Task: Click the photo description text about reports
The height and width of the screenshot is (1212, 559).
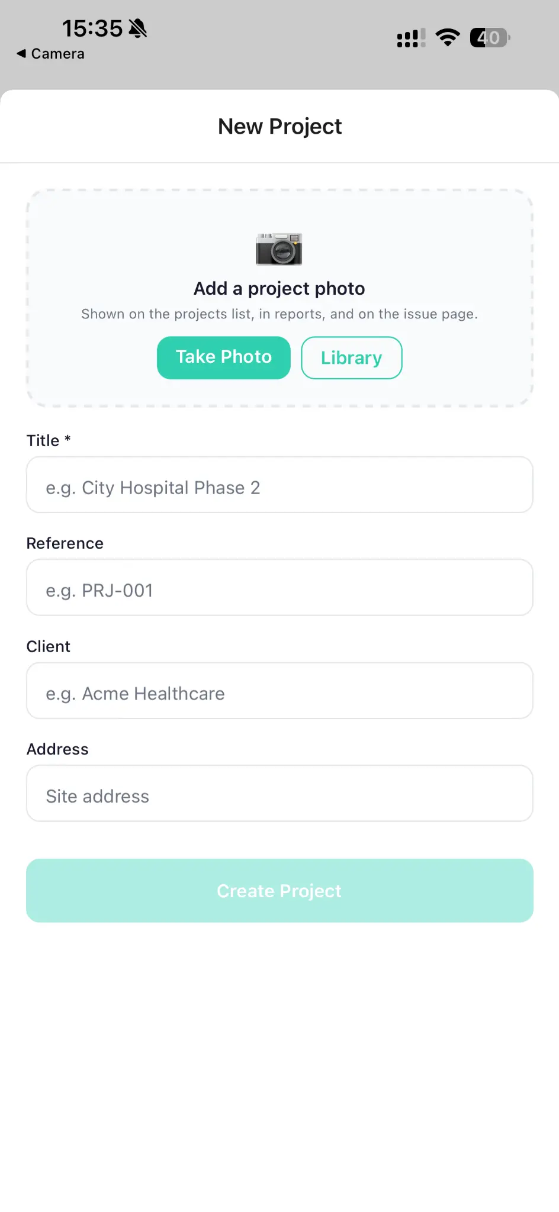Action: pyautogui.click(x=279, y=314)
